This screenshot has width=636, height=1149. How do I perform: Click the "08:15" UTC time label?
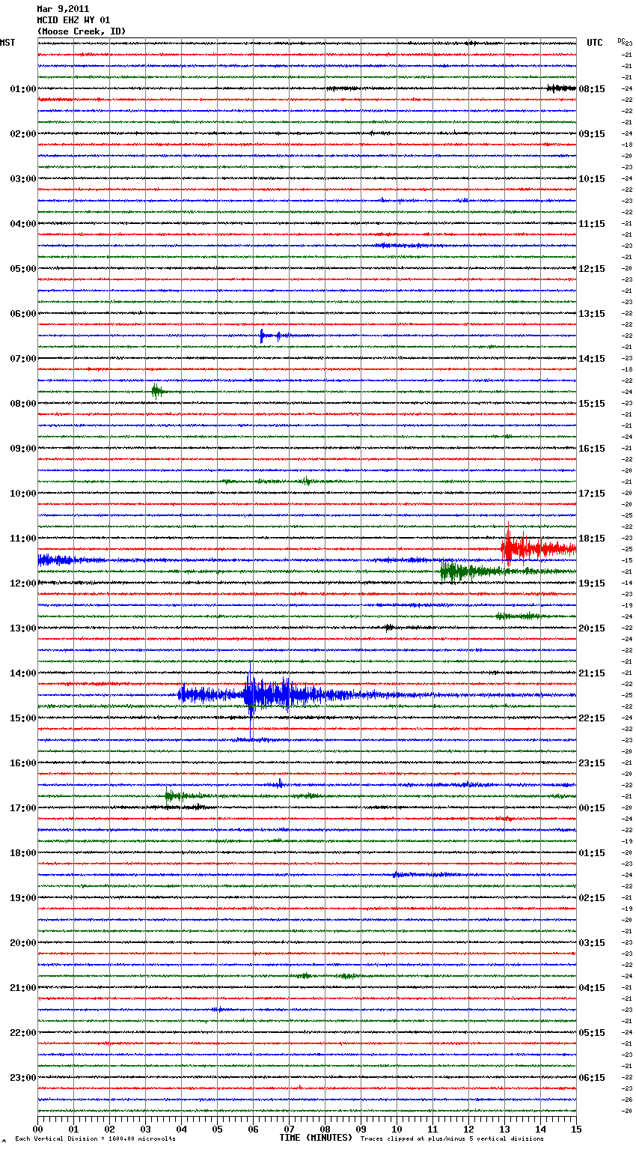(x=592, y=89)
